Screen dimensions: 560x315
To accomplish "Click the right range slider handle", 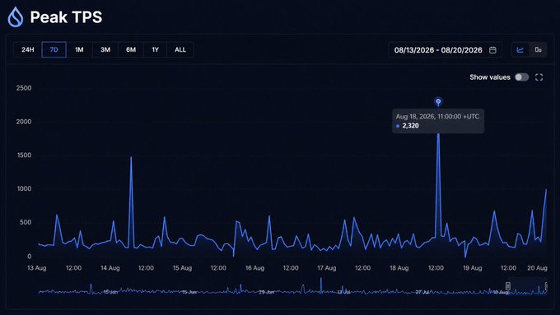I will [546, 285].
